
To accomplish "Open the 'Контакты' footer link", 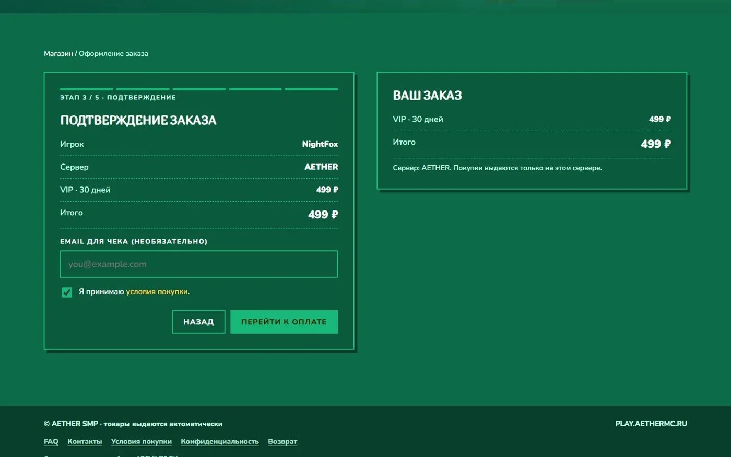I will (85, 441).
